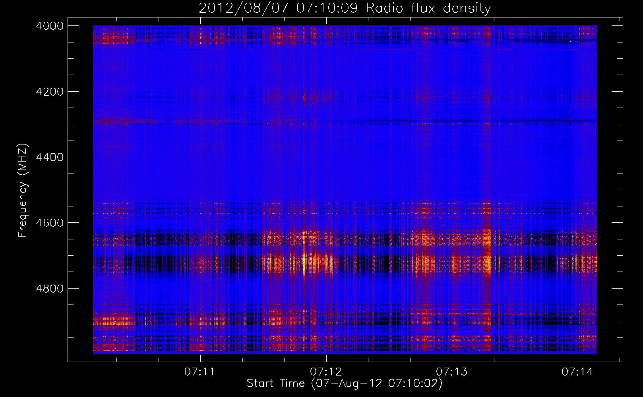
Task: Select the 4000 frequency axis label
Action: [50, 26]
